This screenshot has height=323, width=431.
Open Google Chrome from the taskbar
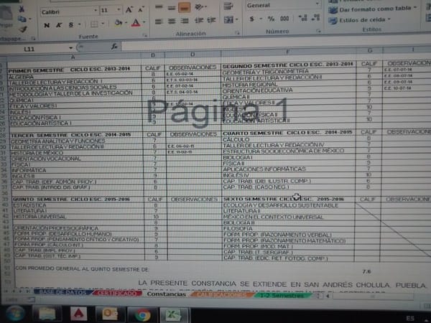[142, 315]
